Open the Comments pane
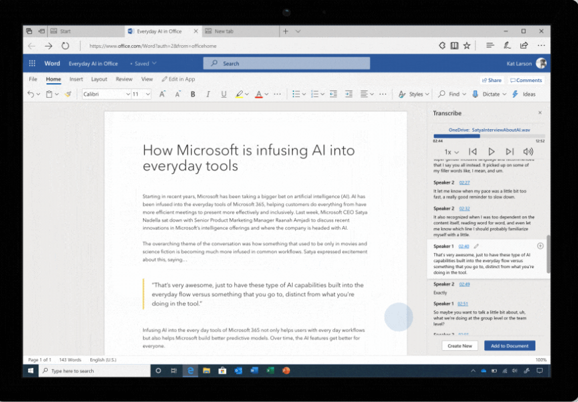This screenshot has height=402, width=578. point(526,80)
